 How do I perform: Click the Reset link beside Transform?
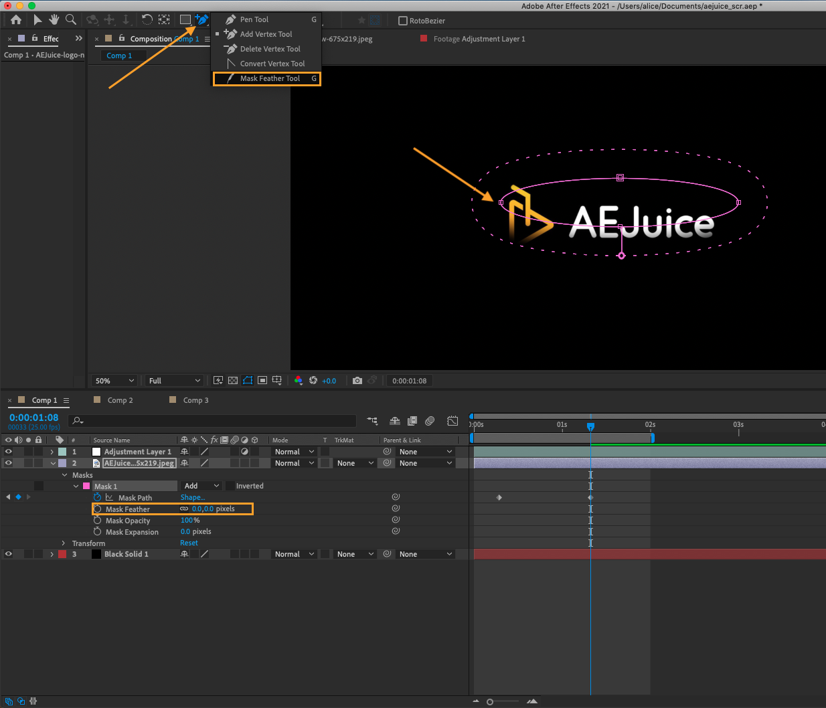(189, 543)
